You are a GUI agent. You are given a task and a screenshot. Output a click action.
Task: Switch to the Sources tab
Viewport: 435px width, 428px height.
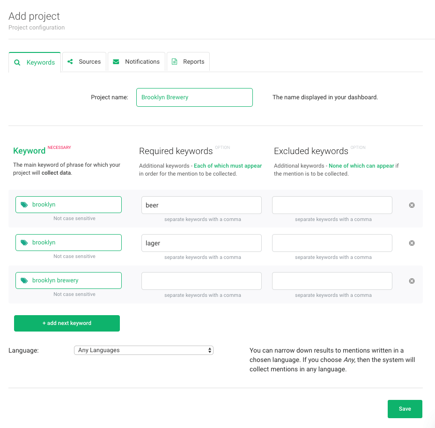(x=84, y=62)
